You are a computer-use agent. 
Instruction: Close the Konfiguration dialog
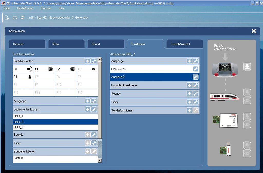[254, 31]
